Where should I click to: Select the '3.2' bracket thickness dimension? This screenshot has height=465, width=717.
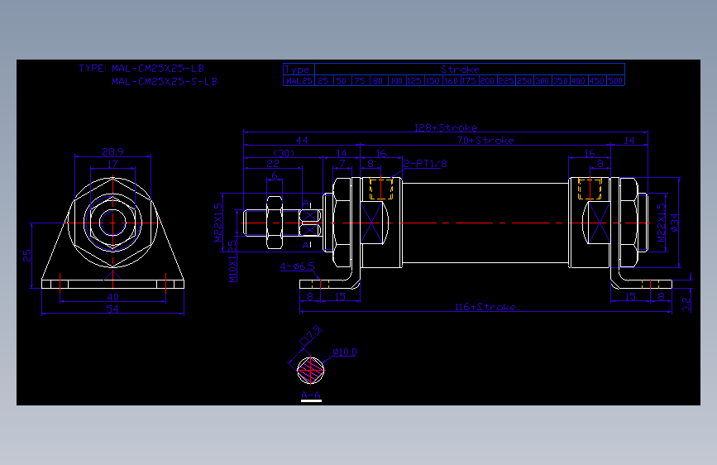686,304
